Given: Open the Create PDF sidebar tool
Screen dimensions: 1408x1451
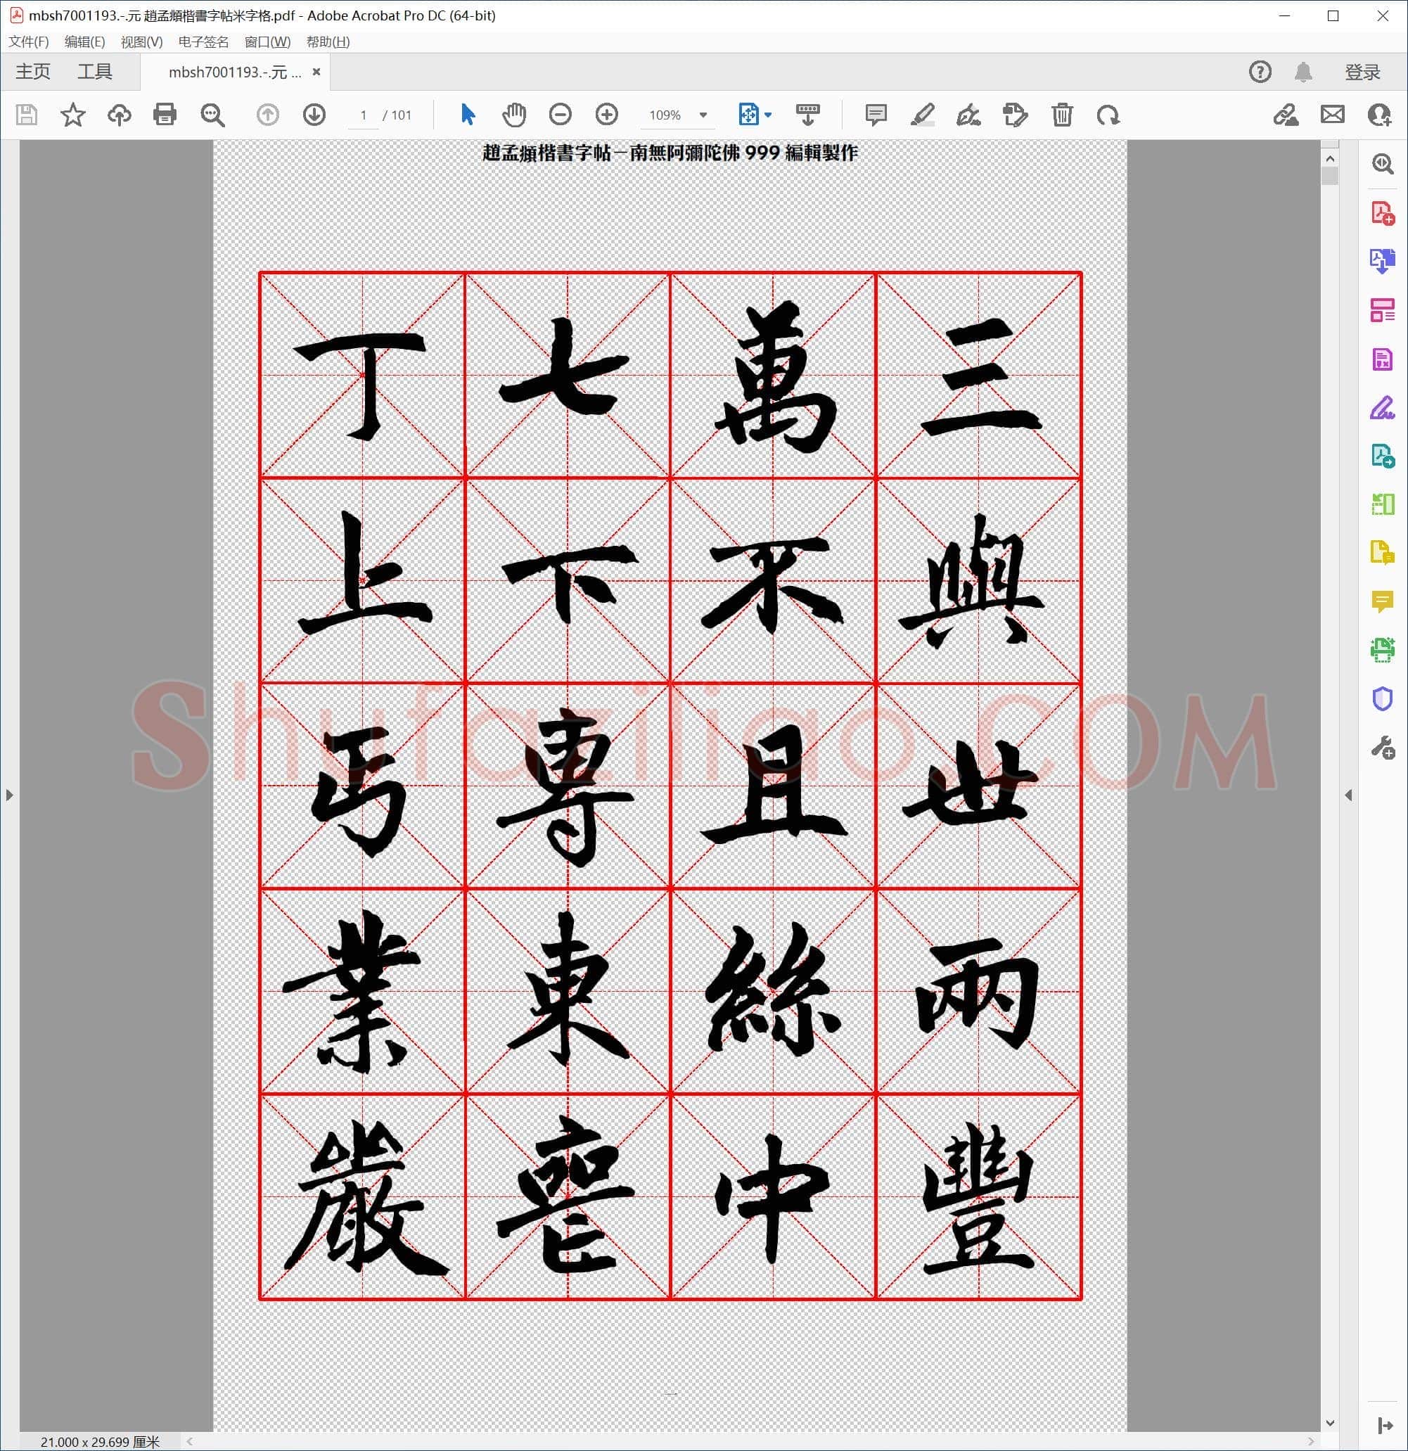Looking at the screenshot, I should 1382,213.
